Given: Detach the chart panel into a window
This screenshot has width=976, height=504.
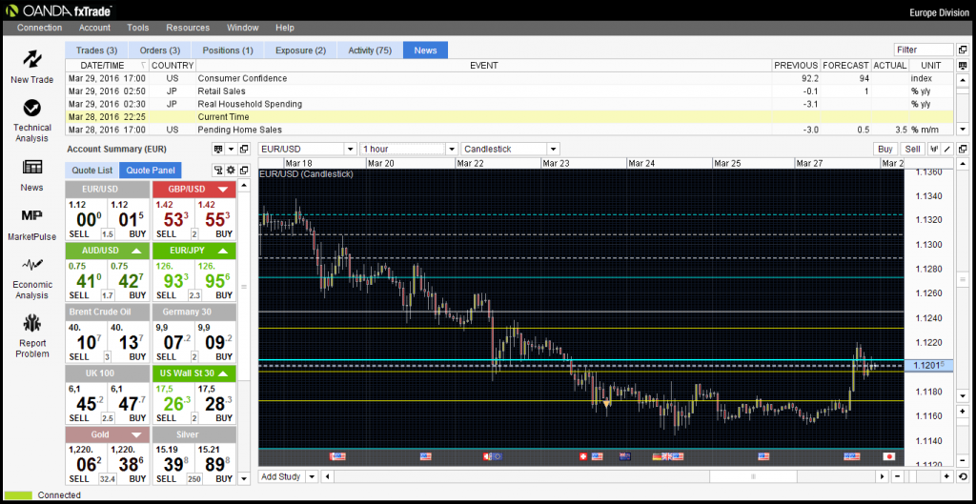Looking at the screenshot, I should [x=963, y=150].
